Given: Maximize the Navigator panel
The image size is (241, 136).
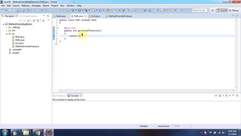Looking at the screenshot, I should coord(48,16).
